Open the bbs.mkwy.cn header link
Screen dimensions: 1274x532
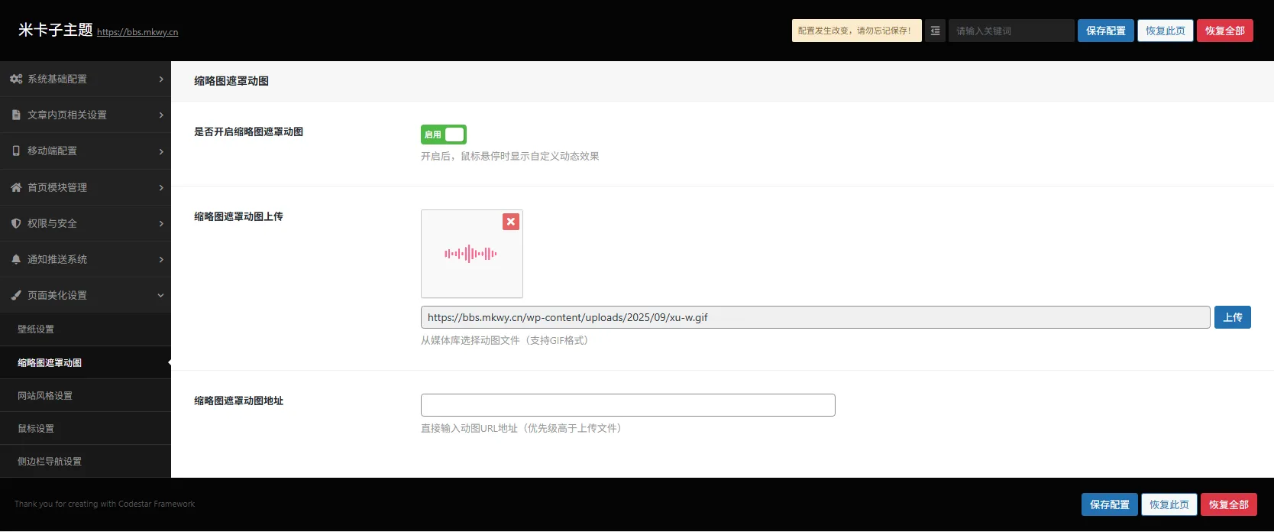point(137,32)
